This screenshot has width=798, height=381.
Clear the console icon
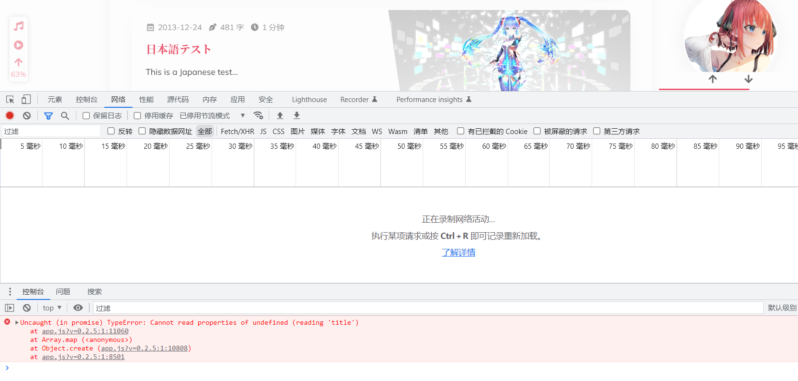click(x=27, y=308)
